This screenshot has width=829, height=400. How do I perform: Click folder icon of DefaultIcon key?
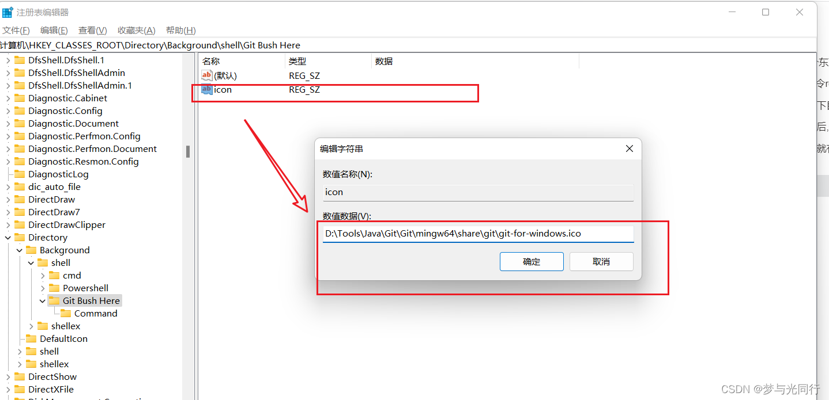pyautogui.click(x=31, y=338)
